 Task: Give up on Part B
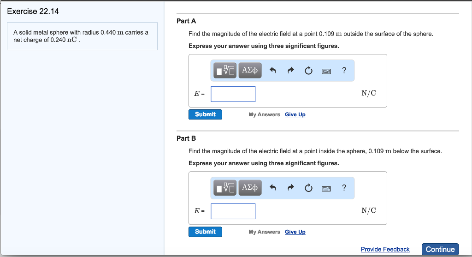[x=295, y=232]
